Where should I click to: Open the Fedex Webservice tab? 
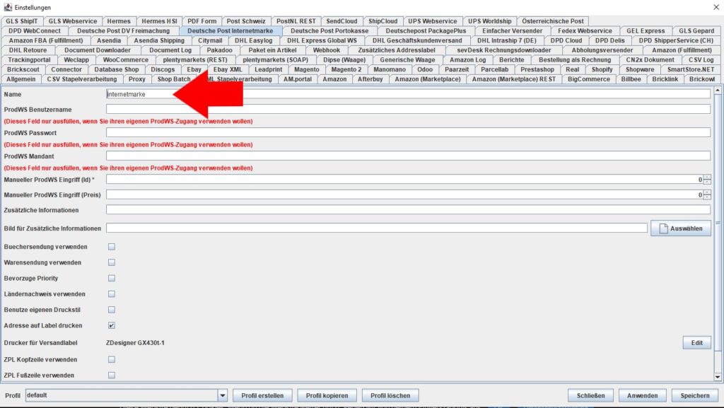[585, 31]
